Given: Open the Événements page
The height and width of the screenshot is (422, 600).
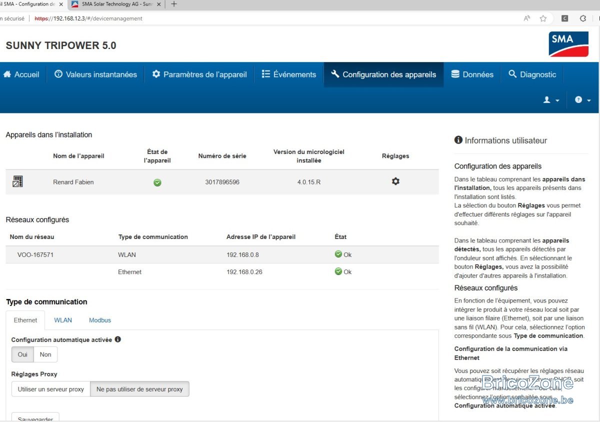Looking at the screenshot, I should [x=289, y=74].
